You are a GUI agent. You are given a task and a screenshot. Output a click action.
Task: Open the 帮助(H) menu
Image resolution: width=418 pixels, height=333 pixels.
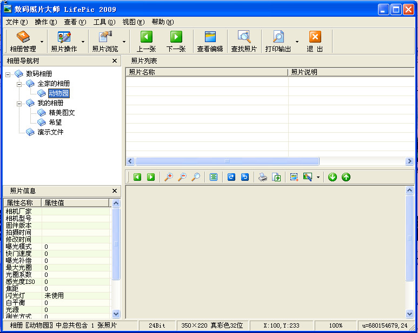tap(163, 22)
